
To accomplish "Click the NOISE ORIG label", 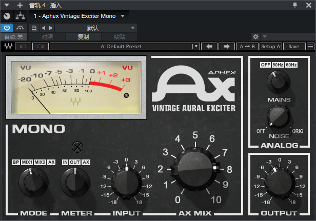I will pos(298,131).
